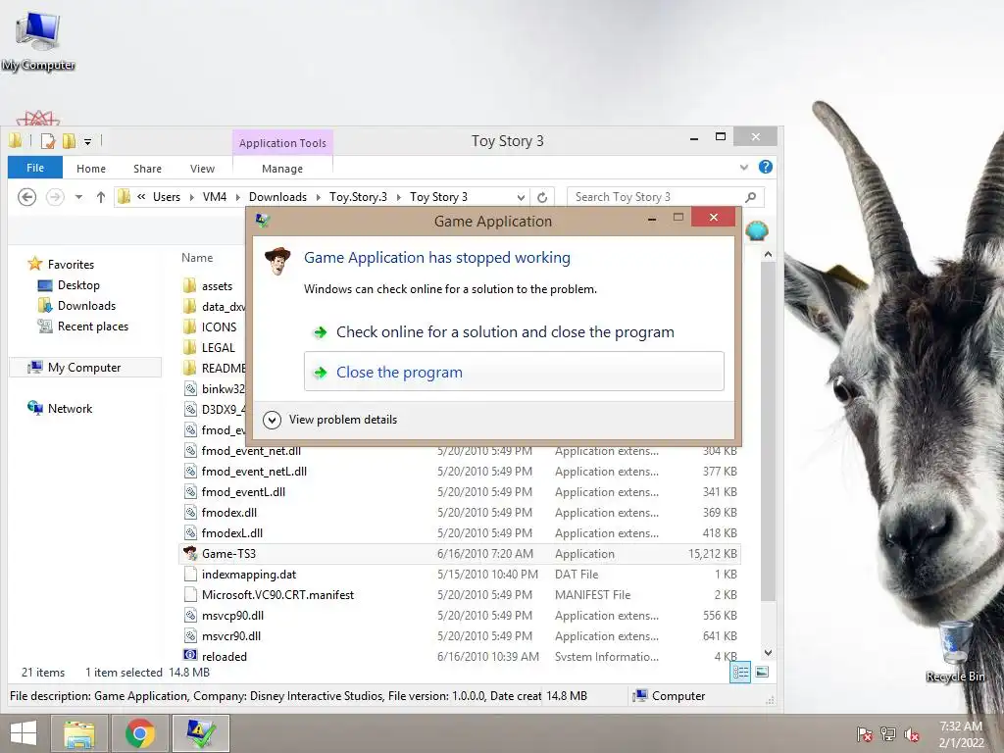Open the Share ribbon tab

(147, 169)
